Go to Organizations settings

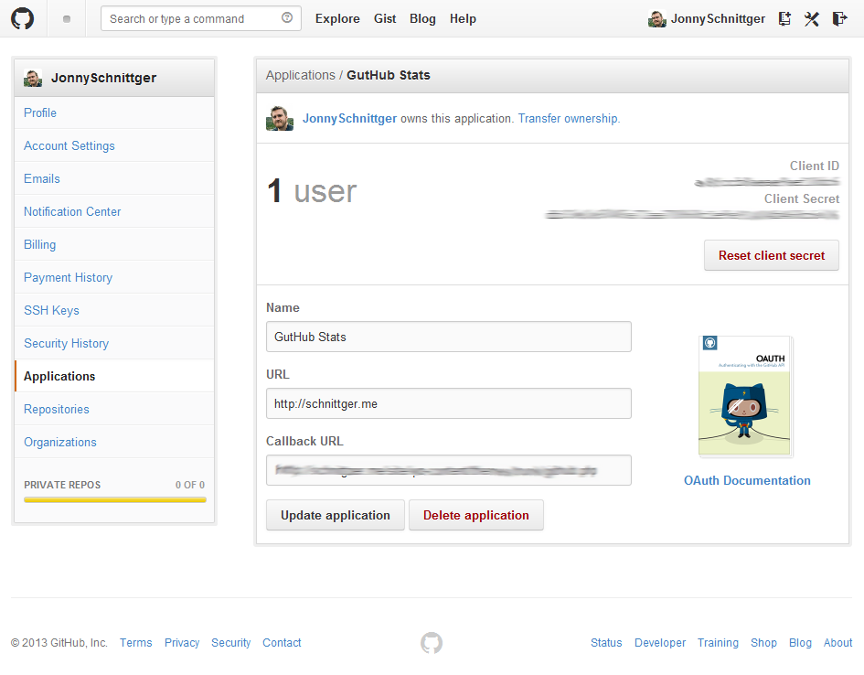114,442
